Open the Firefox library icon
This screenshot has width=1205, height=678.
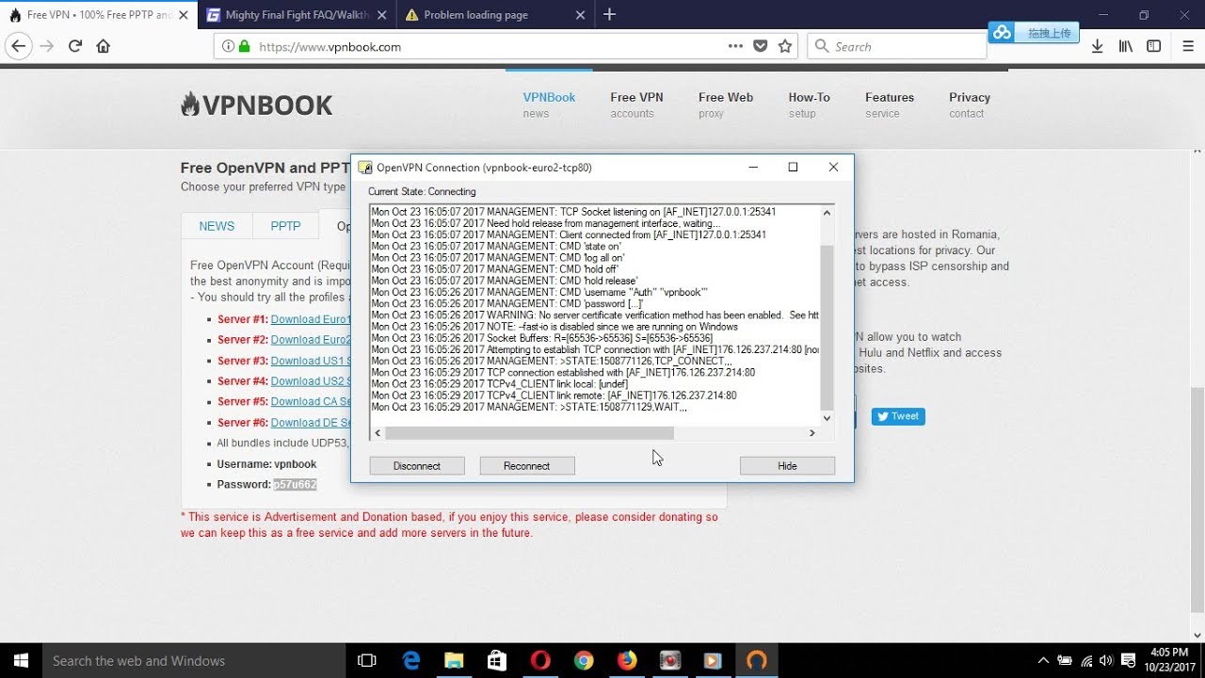[x=1125, y=46]
